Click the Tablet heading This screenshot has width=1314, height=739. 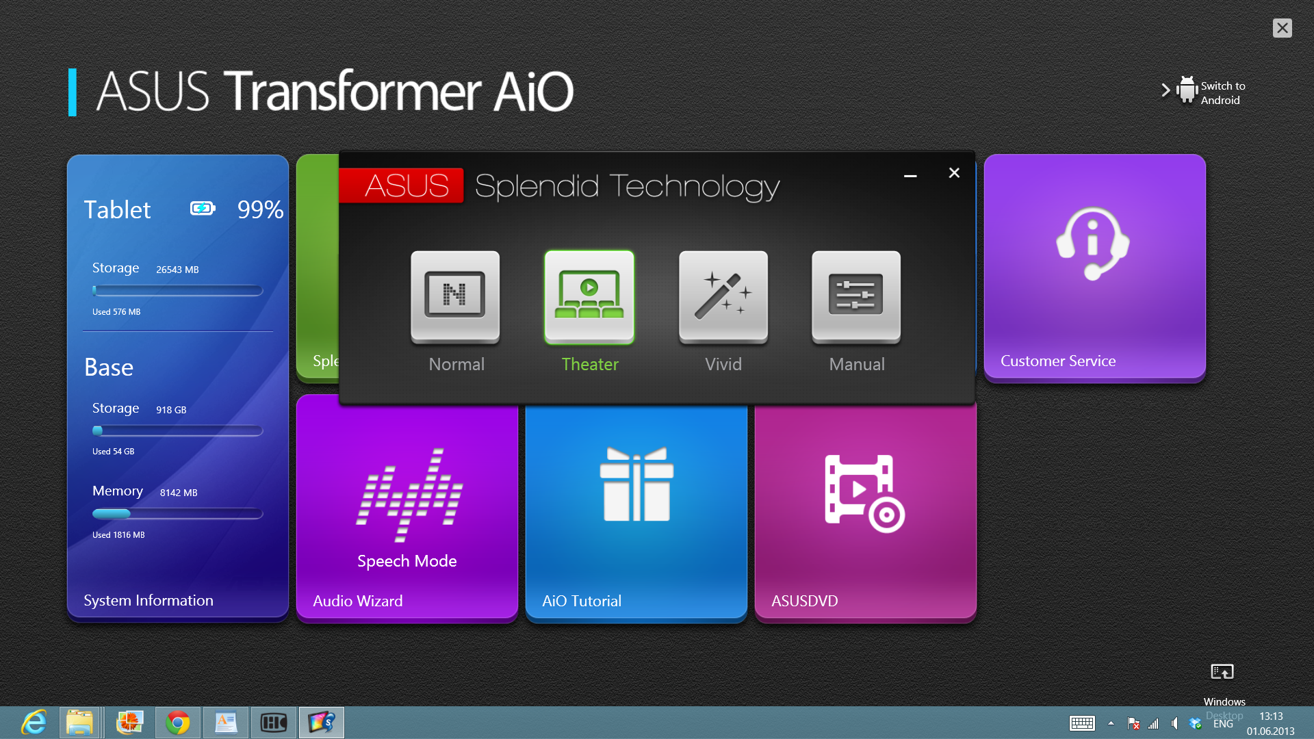coord(117,209)
